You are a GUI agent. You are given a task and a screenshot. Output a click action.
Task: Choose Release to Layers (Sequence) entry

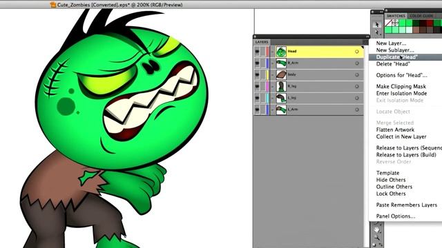coord(409,148)
